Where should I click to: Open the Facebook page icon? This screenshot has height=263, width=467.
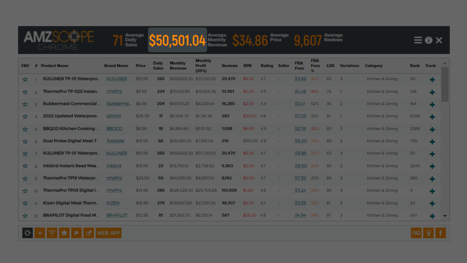tap(441, 233)
